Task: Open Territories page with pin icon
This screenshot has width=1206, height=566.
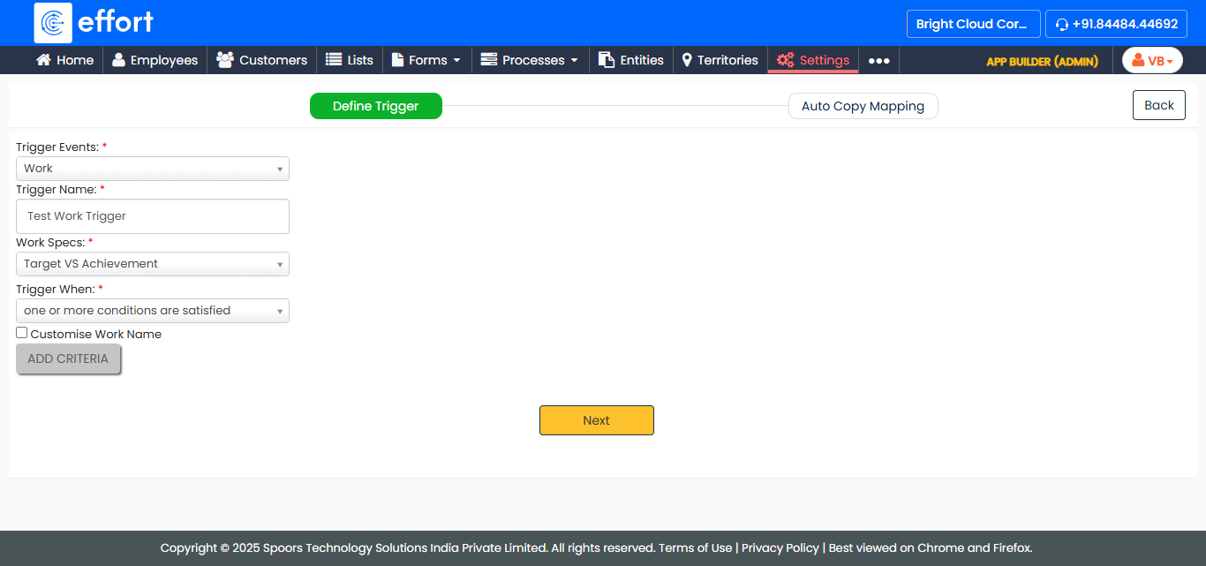Action: pos(720,60)
